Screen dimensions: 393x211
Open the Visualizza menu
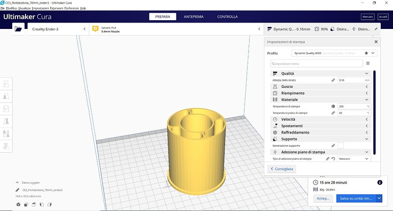24,8
